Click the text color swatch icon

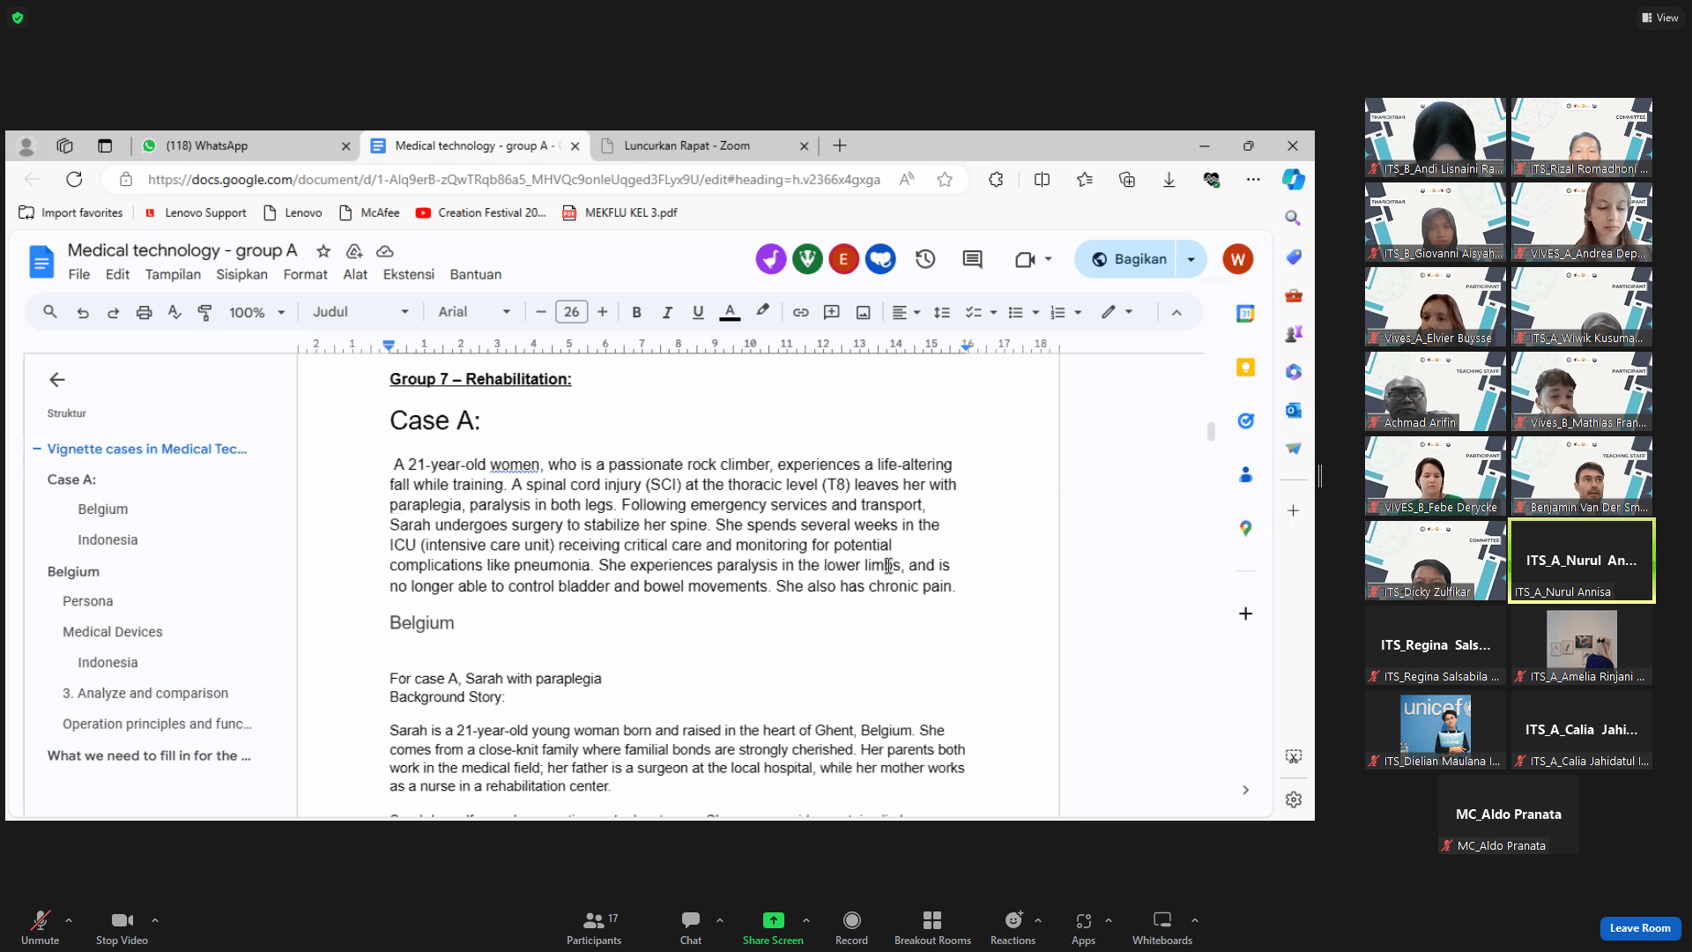click(x=730, y=312)
